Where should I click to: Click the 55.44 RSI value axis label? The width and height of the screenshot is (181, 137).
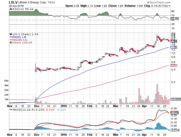pos(175,19)
